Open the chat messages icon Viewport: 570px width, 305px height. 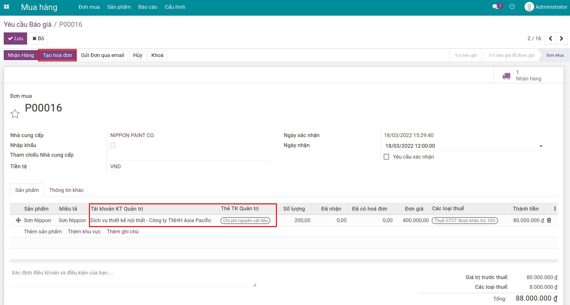click(495, 7)
